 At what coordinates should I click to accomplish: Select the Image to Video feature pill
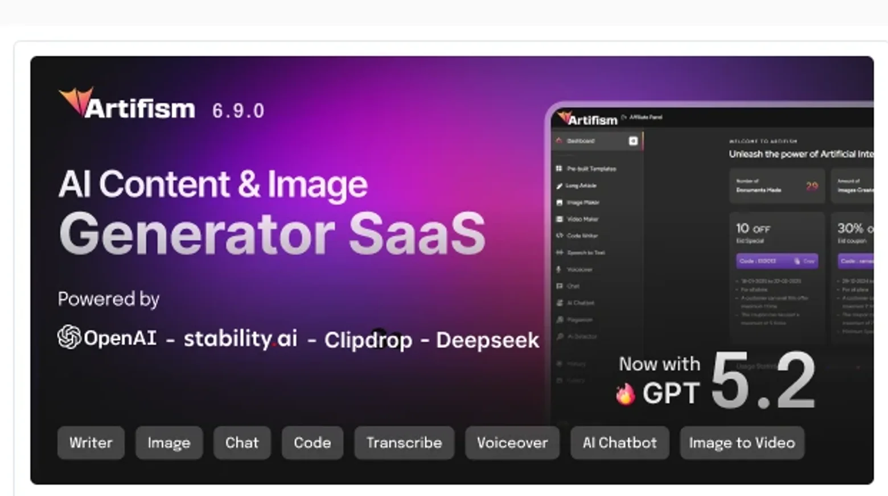point(742,443)
